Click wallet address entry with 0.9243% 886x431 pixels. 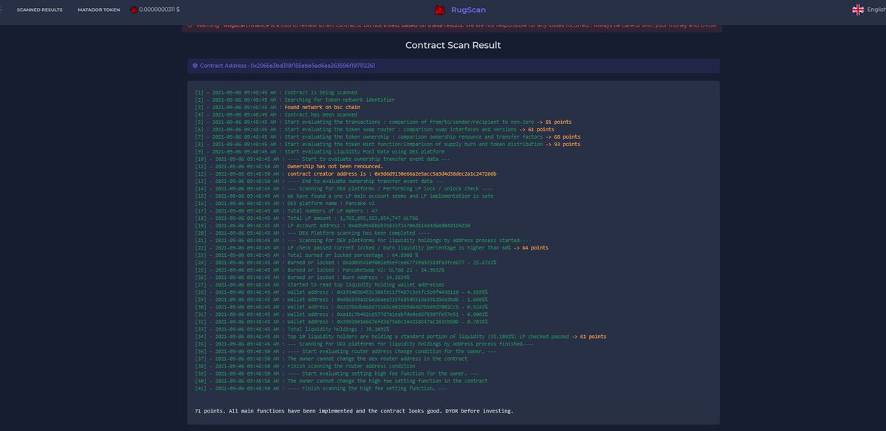coord(341,306)
